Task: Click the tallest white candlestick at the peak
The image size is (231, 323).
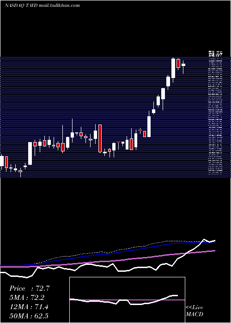Action: pos(173,68)
